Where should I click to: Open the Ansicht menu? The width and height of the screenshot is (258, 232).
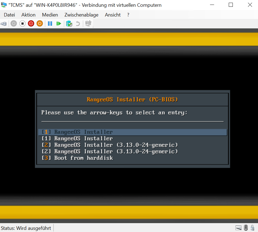click(113, 15)
